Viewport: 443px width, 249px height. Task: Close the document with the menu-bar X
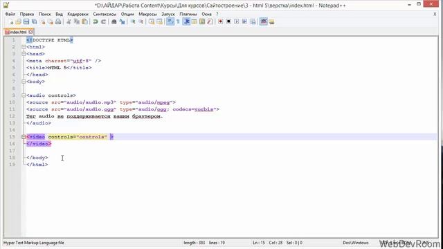435,14
